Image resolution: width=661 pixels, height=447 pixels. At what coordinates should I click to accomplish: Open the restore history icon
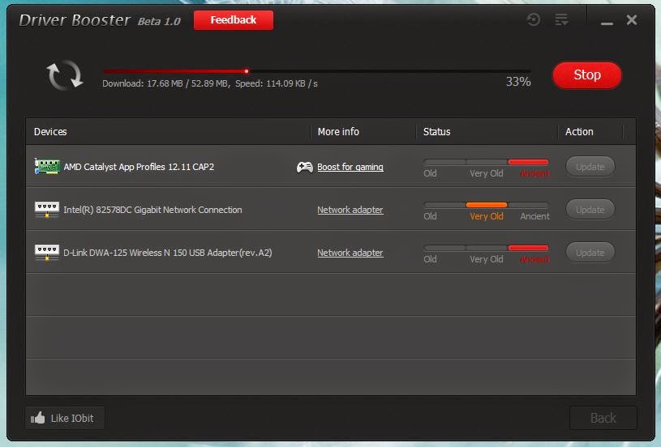534,19
